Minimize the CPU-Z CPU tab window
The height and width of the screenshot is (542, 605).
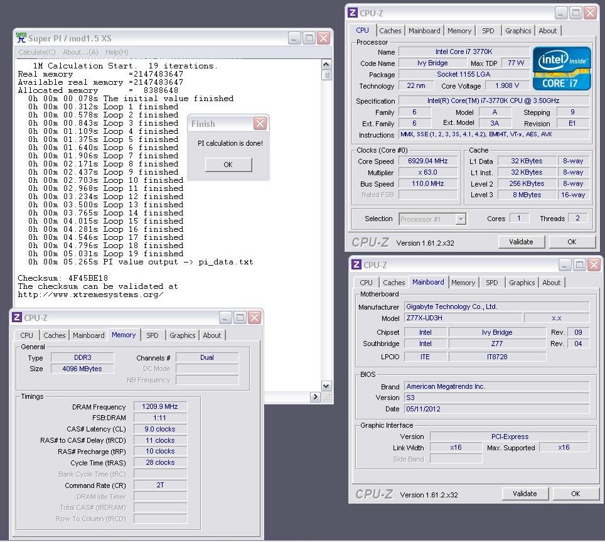tap(562, 13)
